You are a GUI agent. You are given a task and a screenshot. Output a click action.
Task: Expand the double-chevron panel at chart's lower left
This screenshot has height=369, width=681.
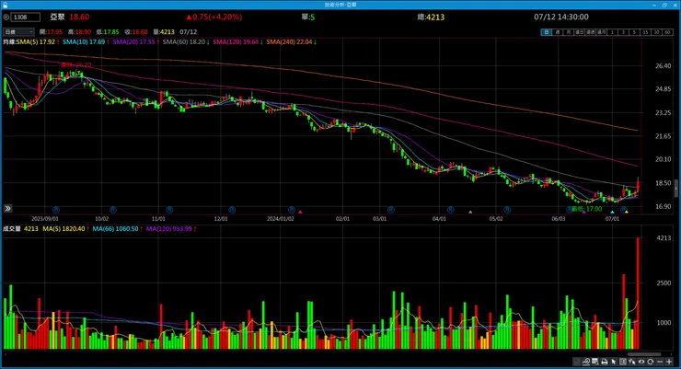tap(7, 209)
